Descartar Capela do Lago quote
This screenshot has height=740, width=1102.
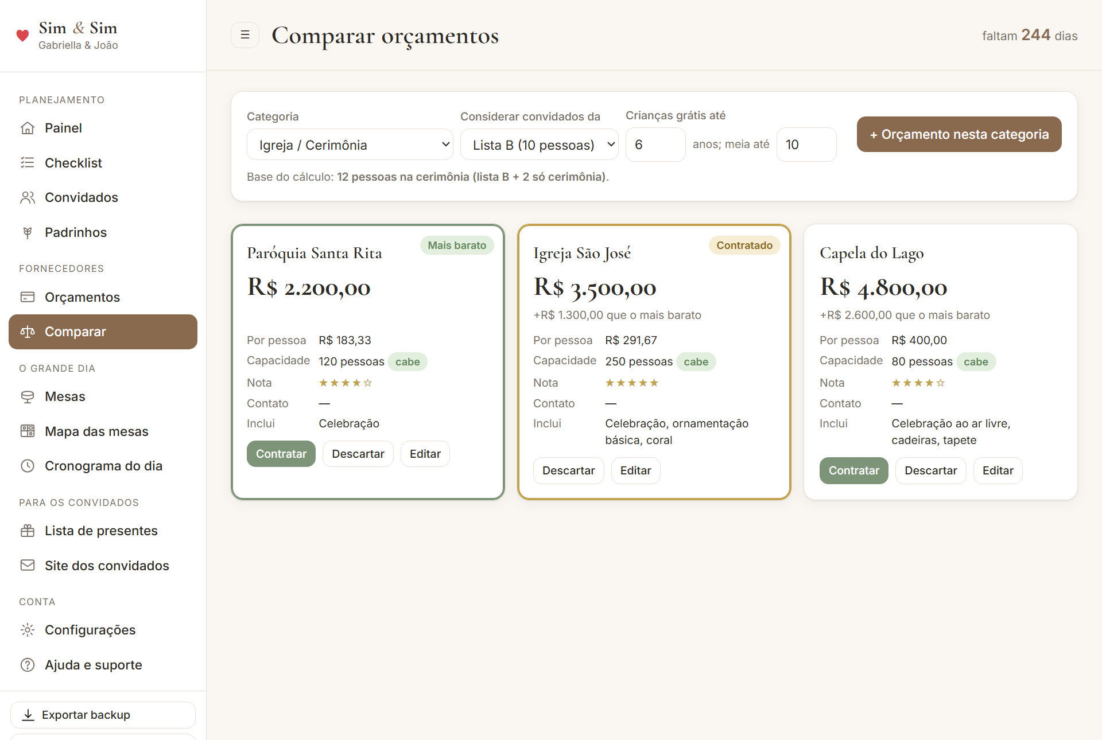click(931, 470)
